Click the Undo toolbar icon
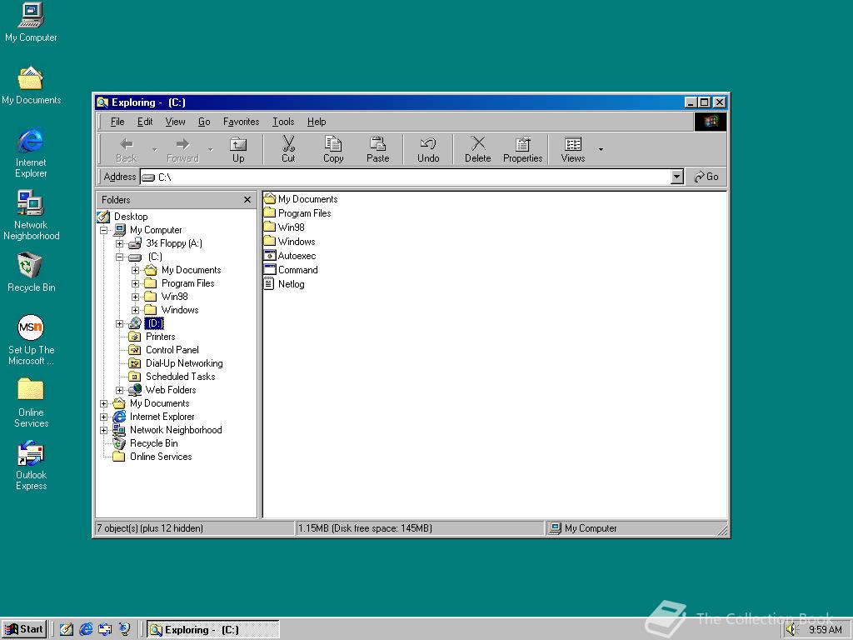 (x=428, y=143)
